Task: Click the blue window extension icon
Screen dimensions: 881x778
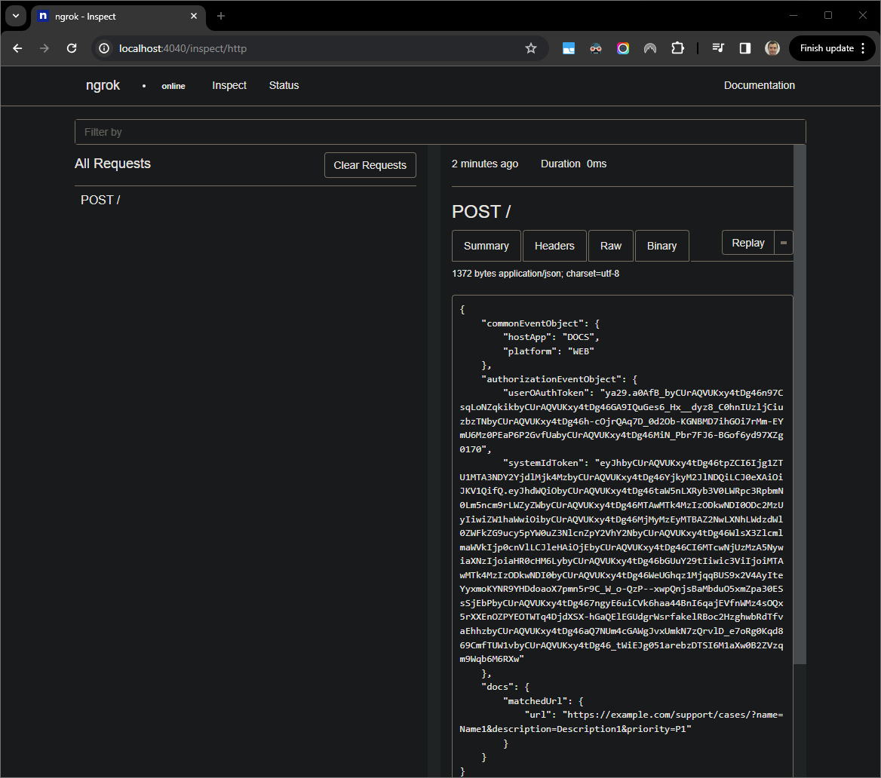Action: (x=568, y=47)
